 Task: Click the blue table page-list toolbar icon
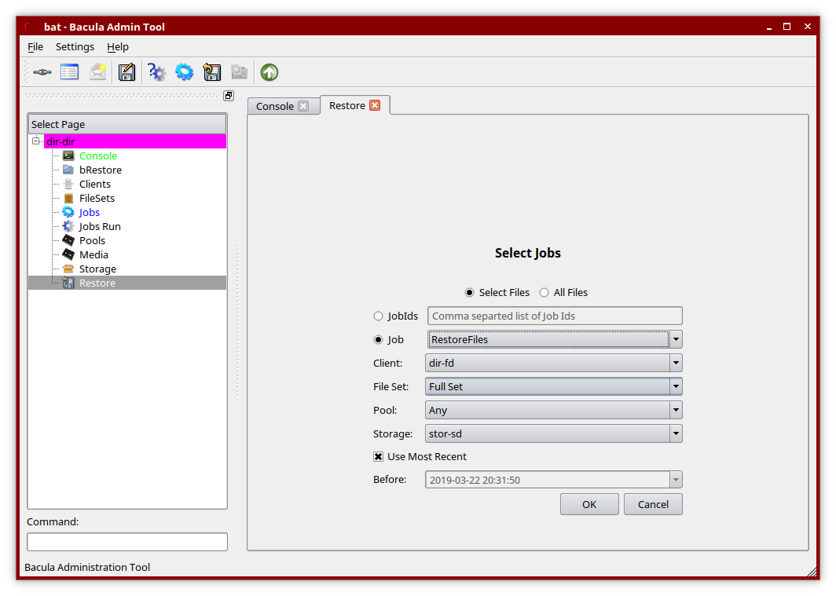click(x=70, y=72)
